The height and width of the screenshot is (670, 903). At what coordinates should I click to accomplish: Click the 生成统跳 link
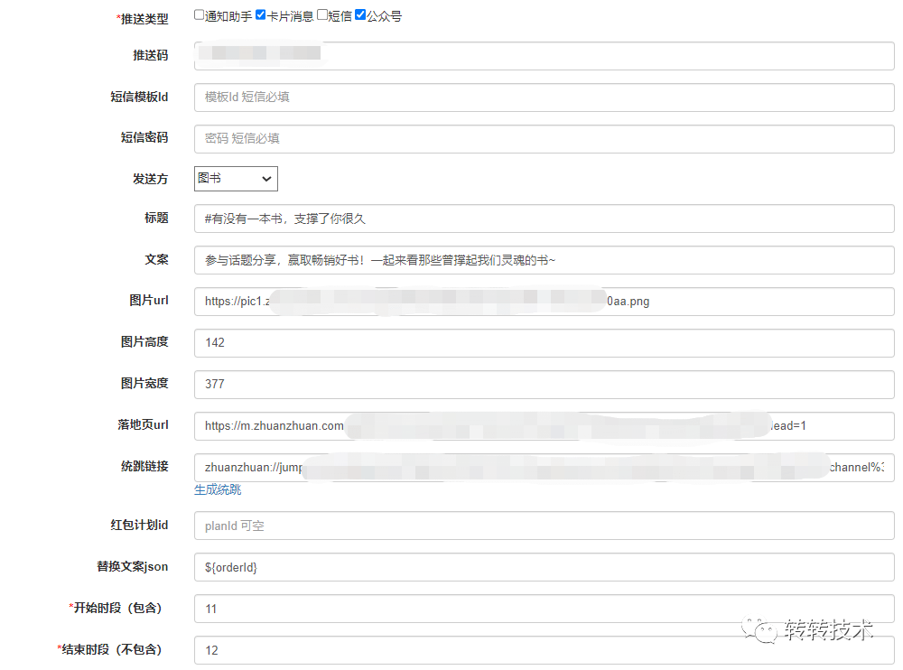tap(218, 489)
